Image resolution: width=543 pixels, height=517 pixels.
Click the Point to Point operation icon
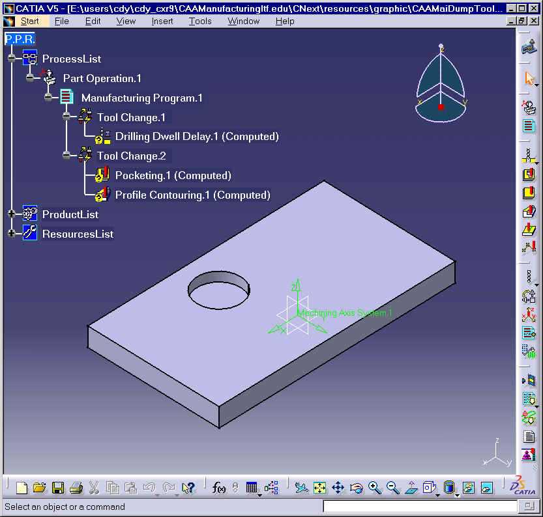click(x=529, y=247)
